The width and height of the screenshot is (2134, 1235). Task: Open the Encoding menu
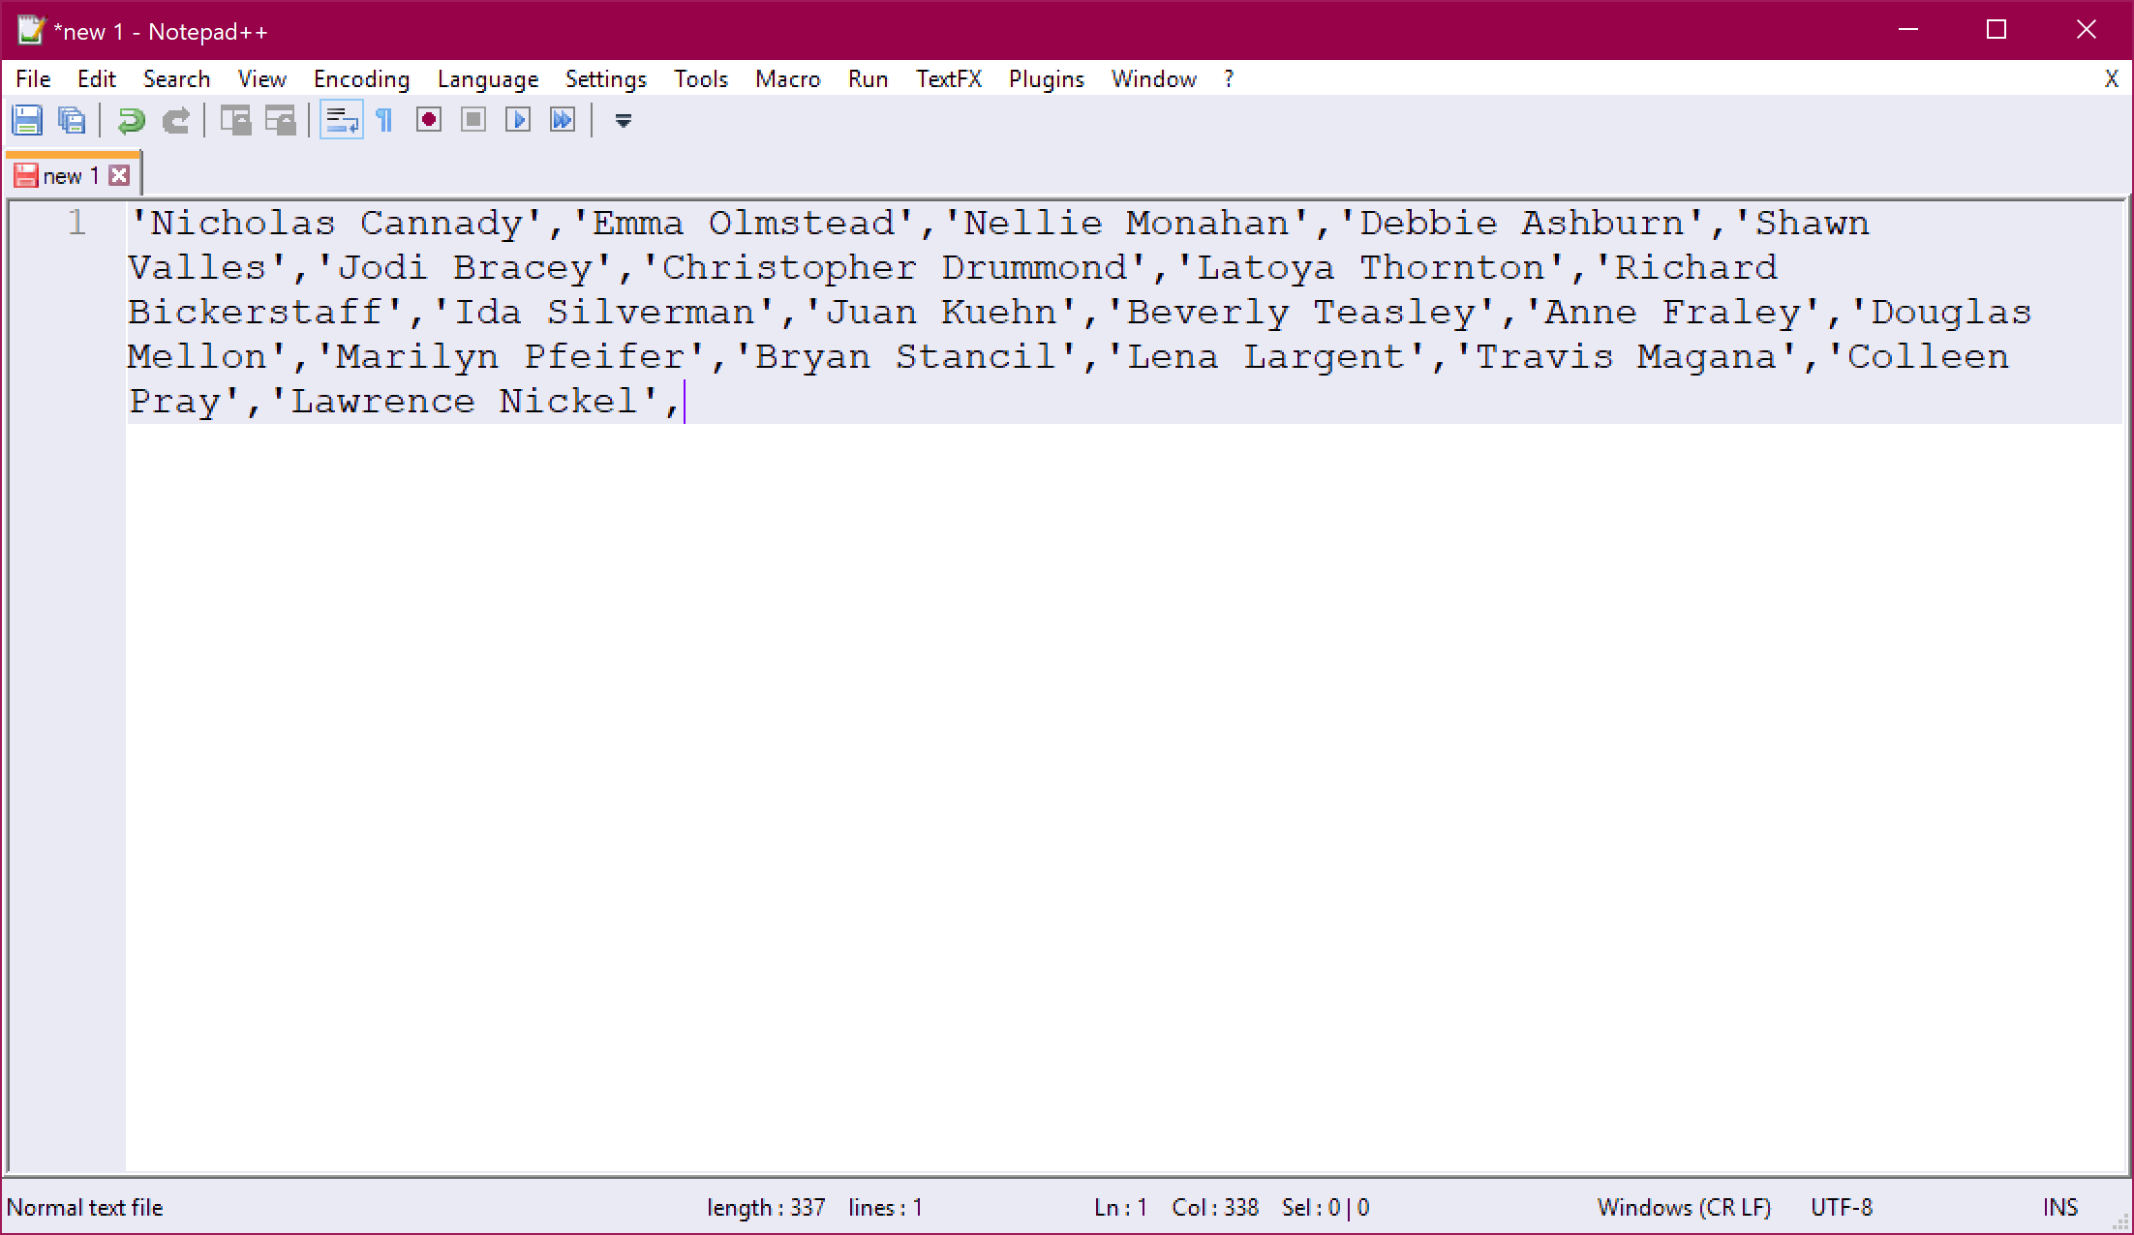[x=361, y=79]
